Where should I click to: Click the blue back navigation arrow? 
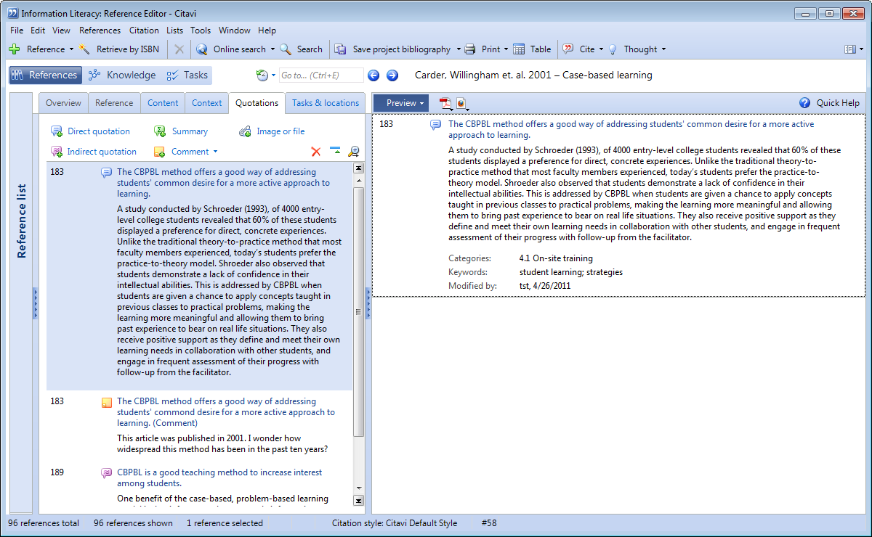click(x=374, y=75)
